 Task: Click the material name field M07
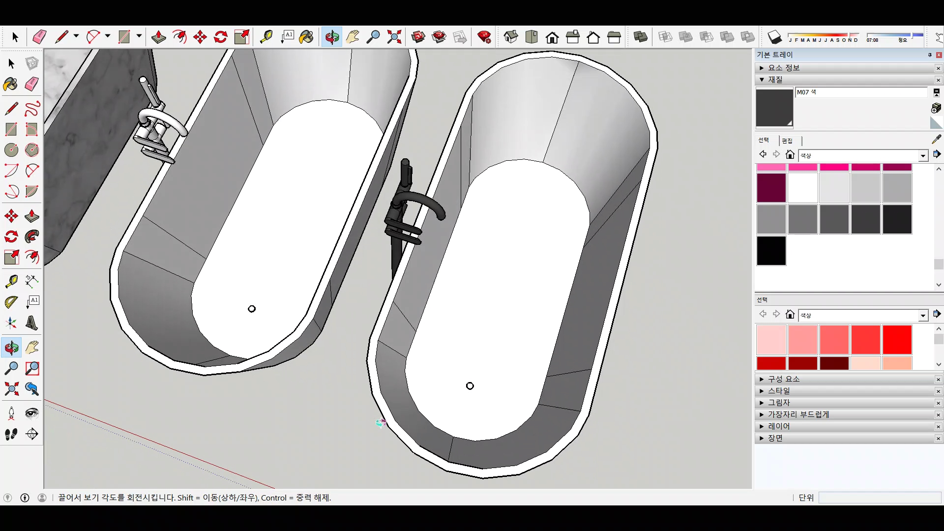860,92
